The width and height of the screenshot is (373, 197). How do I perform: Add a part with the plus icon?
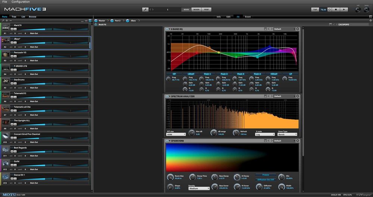pyautogui.click(x=7, y=21)
